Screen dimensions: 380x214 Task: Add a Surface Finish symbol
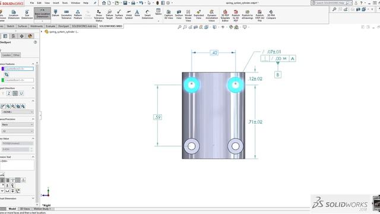pyautogui.click(x=119, y=14)
